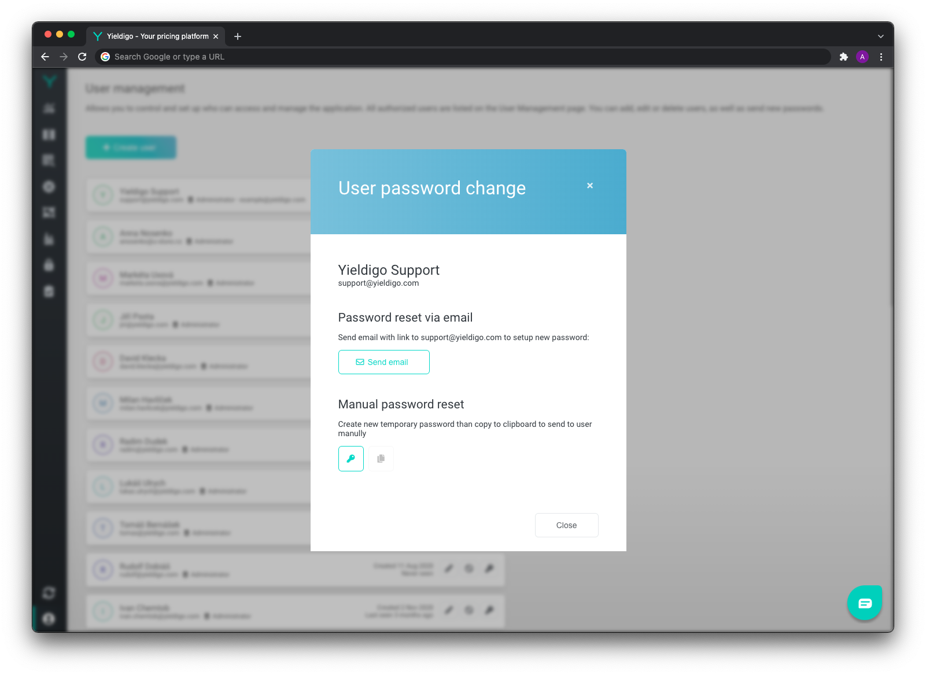Click the middle action icon in Rudolf row
Viewport: 926px width, 675px height.
[x=469, y=569]
